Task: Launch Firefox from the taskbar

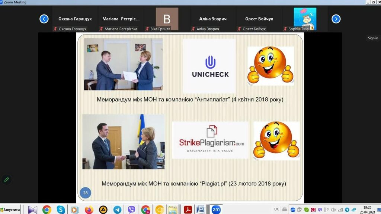Action: pos(89,210)
